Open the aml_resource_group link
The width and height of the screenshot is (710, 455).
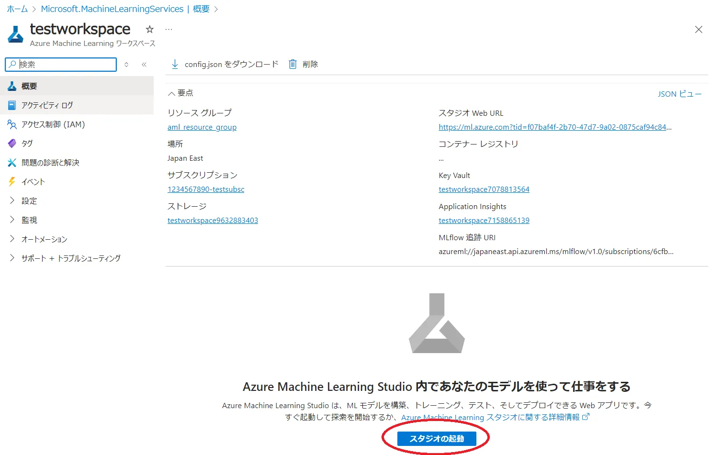coord(202,127)
